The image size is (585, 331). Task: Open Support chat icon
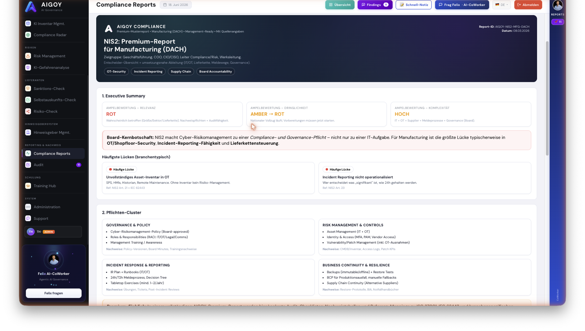pyautogui.click(x=28, y=218)
